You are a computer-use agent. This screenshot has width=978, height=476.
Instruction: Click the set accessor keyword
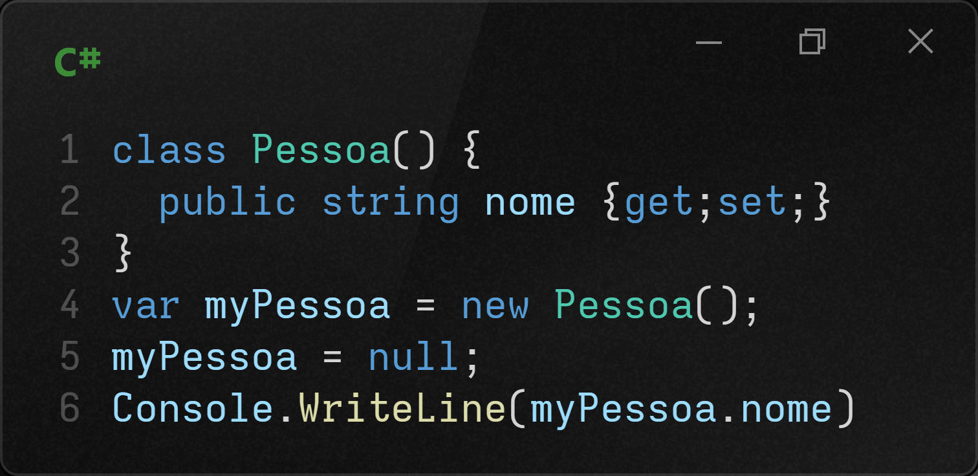[752, 203]
